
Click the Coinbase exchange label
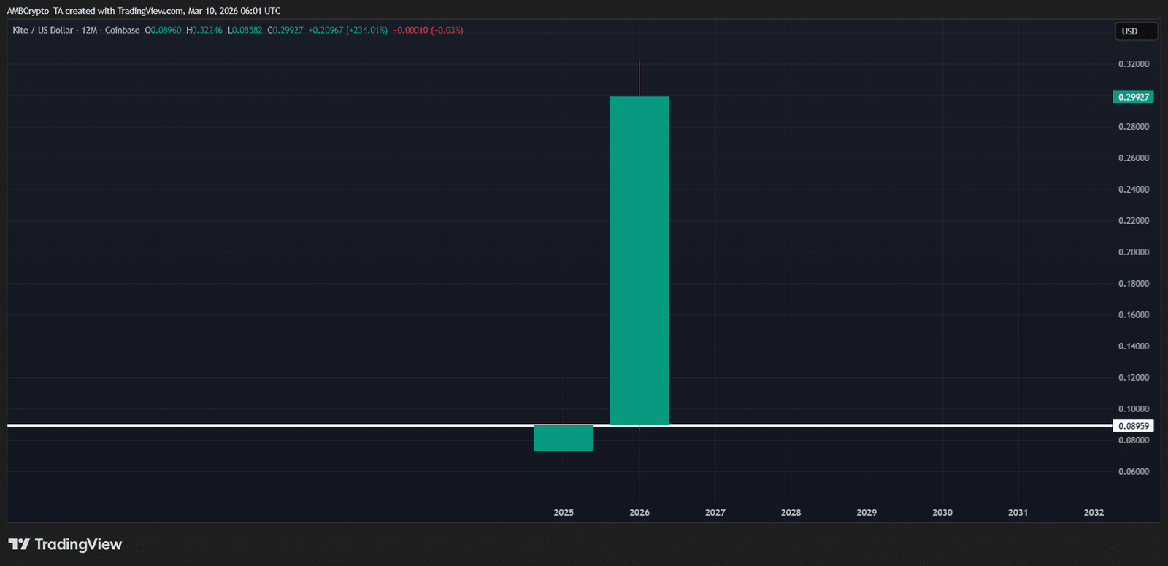tap(122, 30)
